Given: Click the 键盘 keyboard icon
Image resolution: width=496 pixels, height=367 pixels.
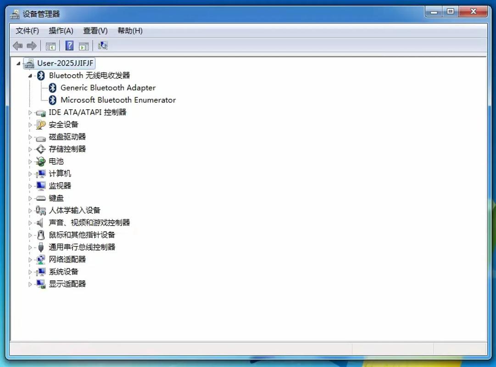Looking at the screenshot, I should click(x=40, y=198).
